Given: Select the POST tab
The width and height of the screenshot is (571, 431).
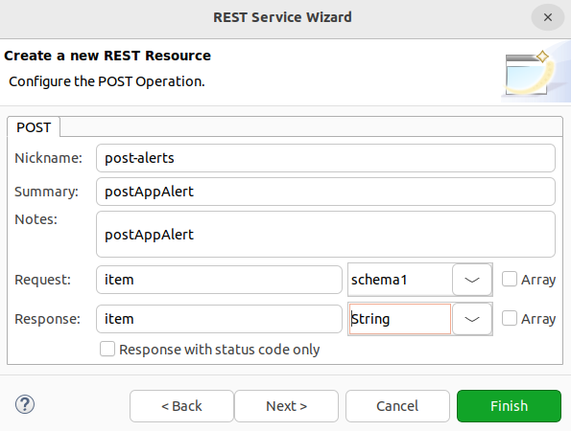Looking at the screenshot, I should (34, 127).
